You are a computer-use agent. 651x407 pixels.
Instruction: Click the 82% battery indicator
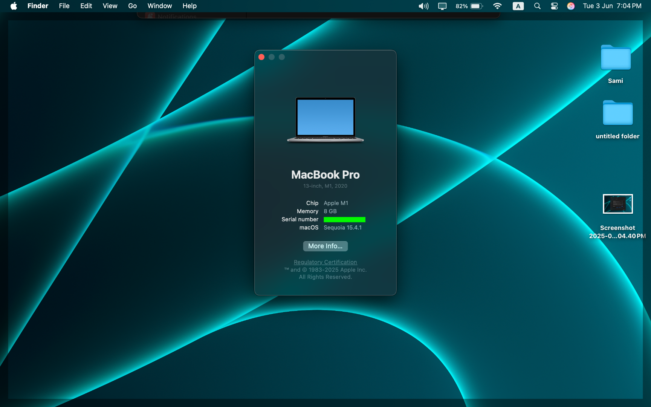[469, 6]
